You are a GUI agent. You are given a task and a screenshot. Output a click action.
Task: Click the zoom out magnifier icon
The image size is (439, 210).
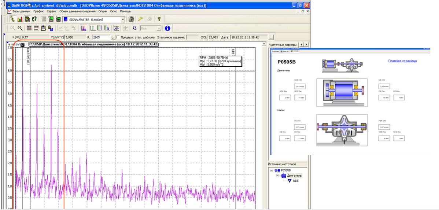click(x=21, y=28)
